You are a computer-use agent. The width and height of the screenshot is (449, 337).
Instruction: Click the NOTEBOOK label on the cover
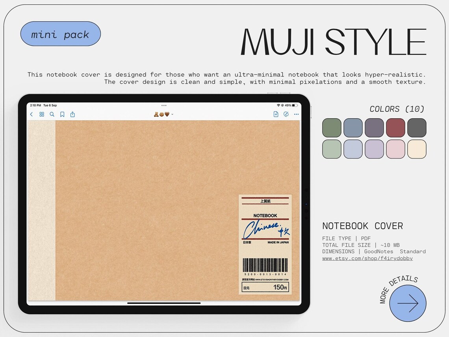265,216
